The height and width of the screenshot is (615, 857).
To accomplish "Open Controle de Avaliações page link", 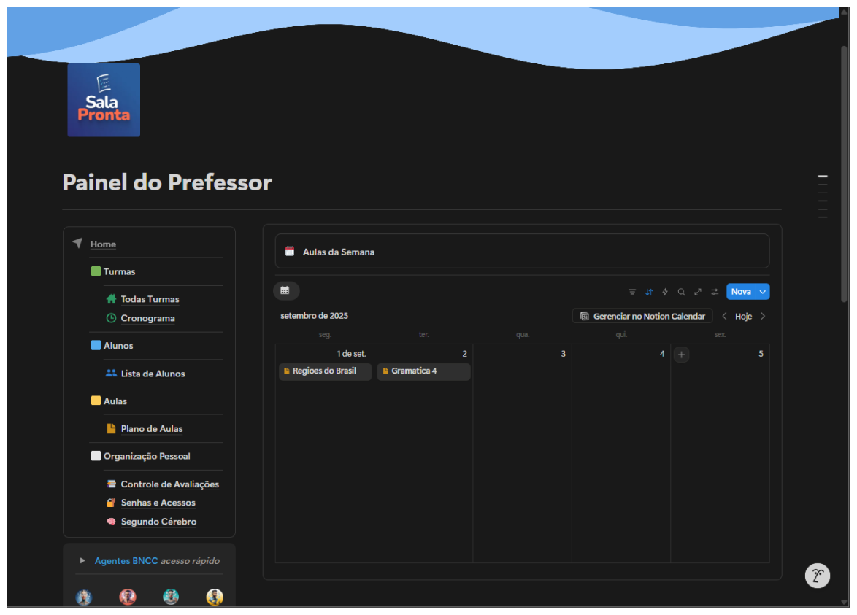I will click(169, 484).
